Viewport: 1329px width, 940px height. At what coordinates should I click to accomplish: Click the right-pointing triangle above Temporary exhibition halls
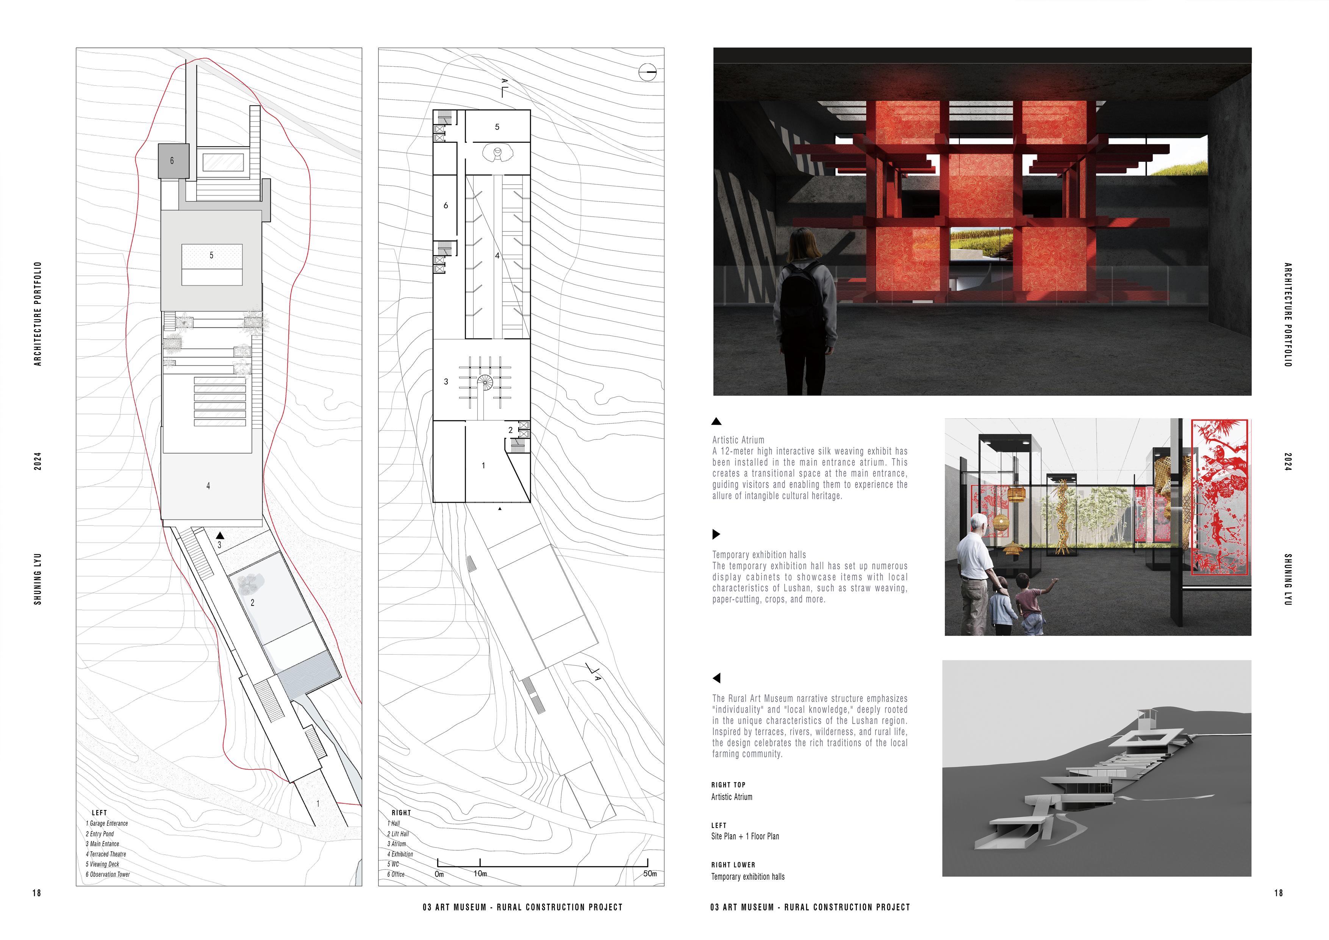[716, 534]
